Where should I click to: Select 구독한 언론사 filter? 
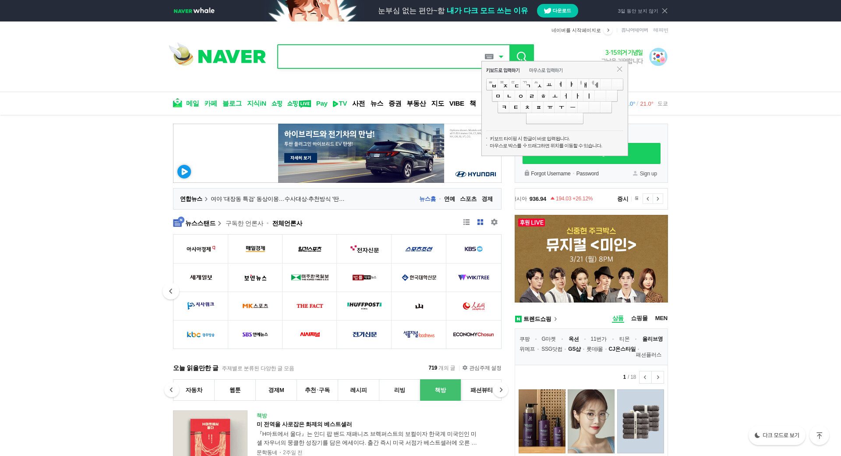[244, 224]
